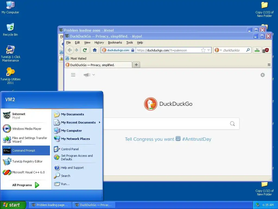
Task: Click the Problem loading page window title bar
Action: pos(153,30)
